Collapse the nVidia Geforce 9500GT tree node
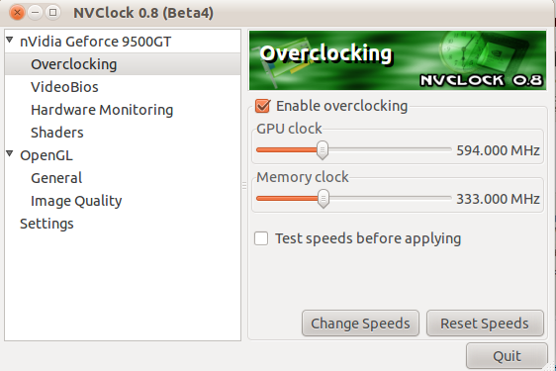The height and width of the screenshot is (371, 556). click(x=10, y=40)
